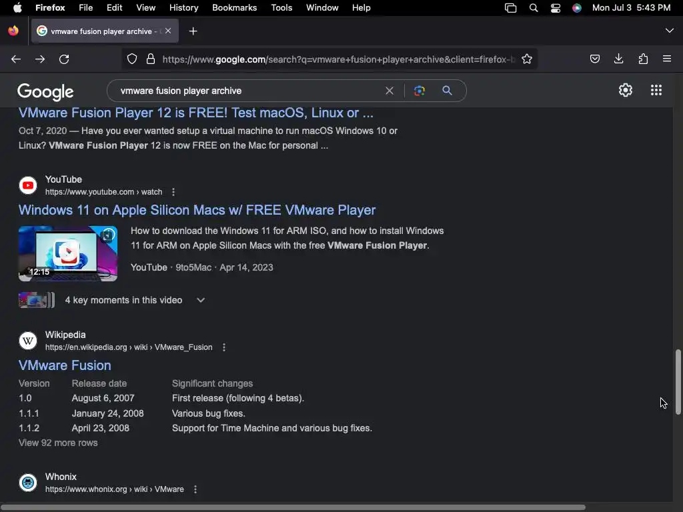Submit search with the magnifier icon
The image size is (683, 512).
(447, 91)
